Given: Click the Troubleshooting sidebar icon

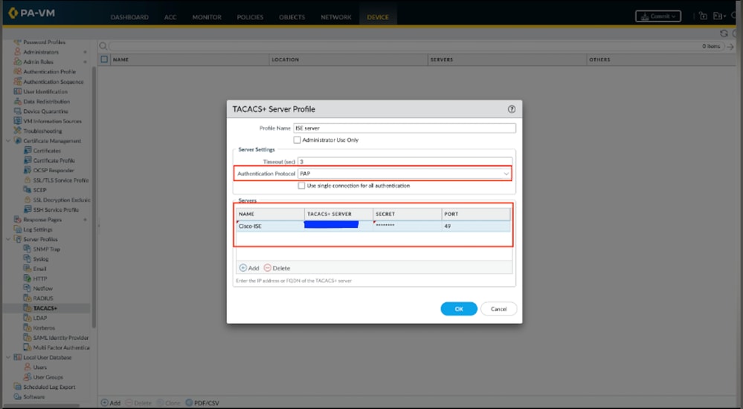Looking at the screenshot, I should point(18,131).
